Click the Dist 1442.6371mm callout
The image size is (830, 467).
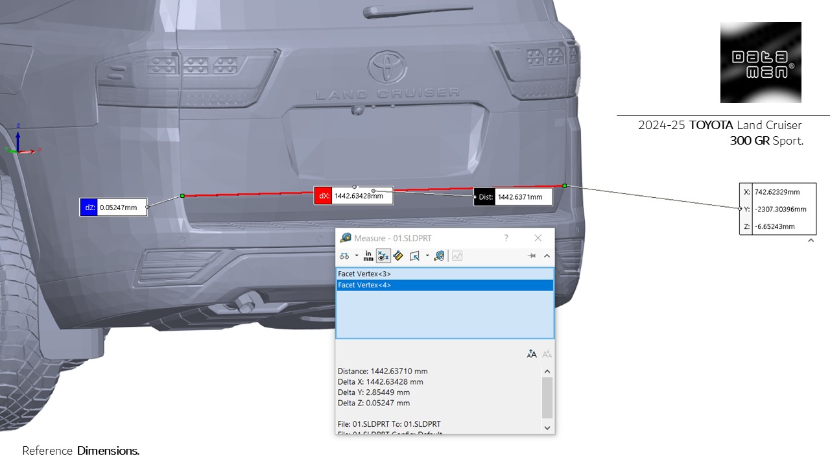pos(513,197)
